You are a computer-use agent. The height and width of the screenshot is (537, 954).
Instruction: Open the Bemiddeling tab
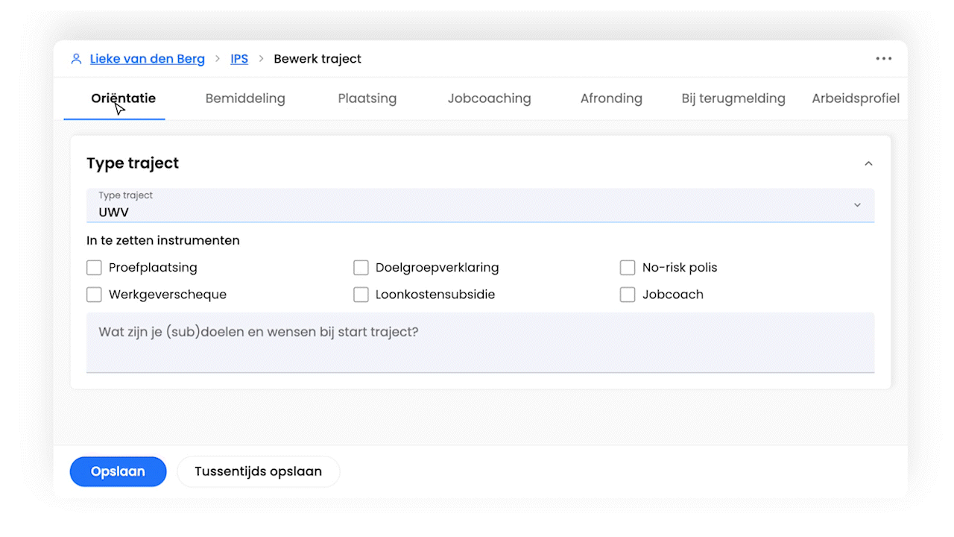tap(245, 98)
